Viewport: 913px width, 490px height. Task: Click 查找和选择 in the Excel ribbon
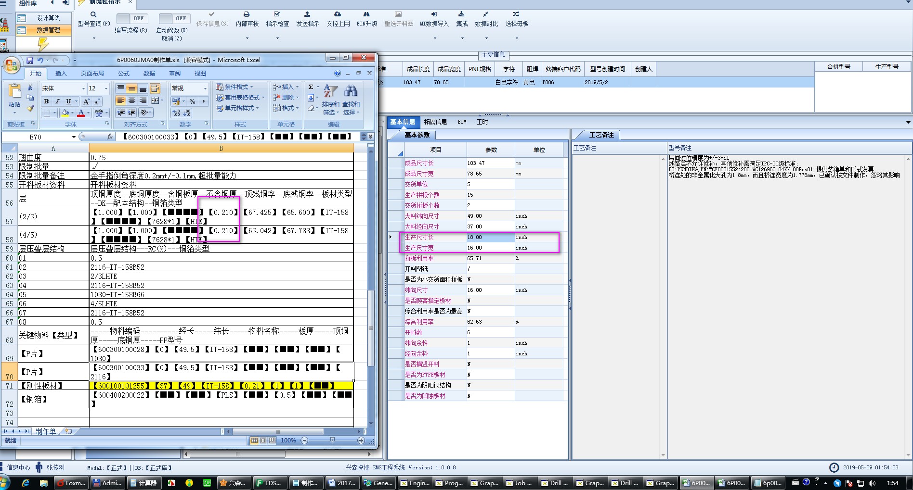(351, 100)
